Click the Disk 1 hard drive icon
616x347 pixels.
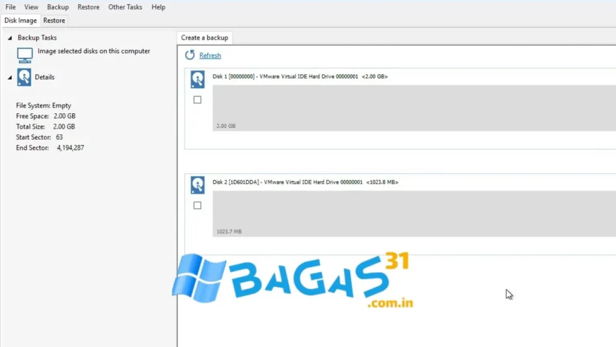click(x=197, y=79)
